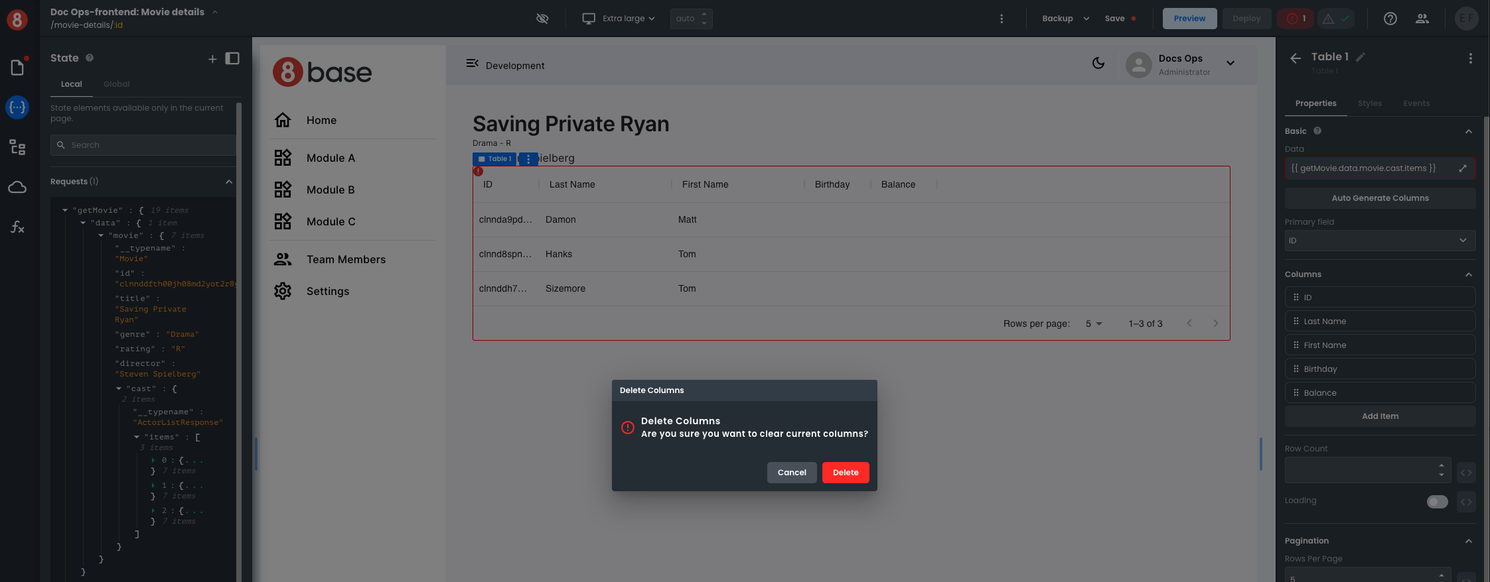Expand the Data expression editor
Image resolution: width=1490 pixels, height=582 pixels.
point(1462,168)
